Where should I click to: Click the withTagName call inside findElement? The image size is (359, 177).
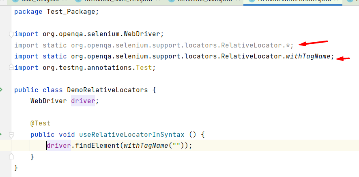coord(142,145)
